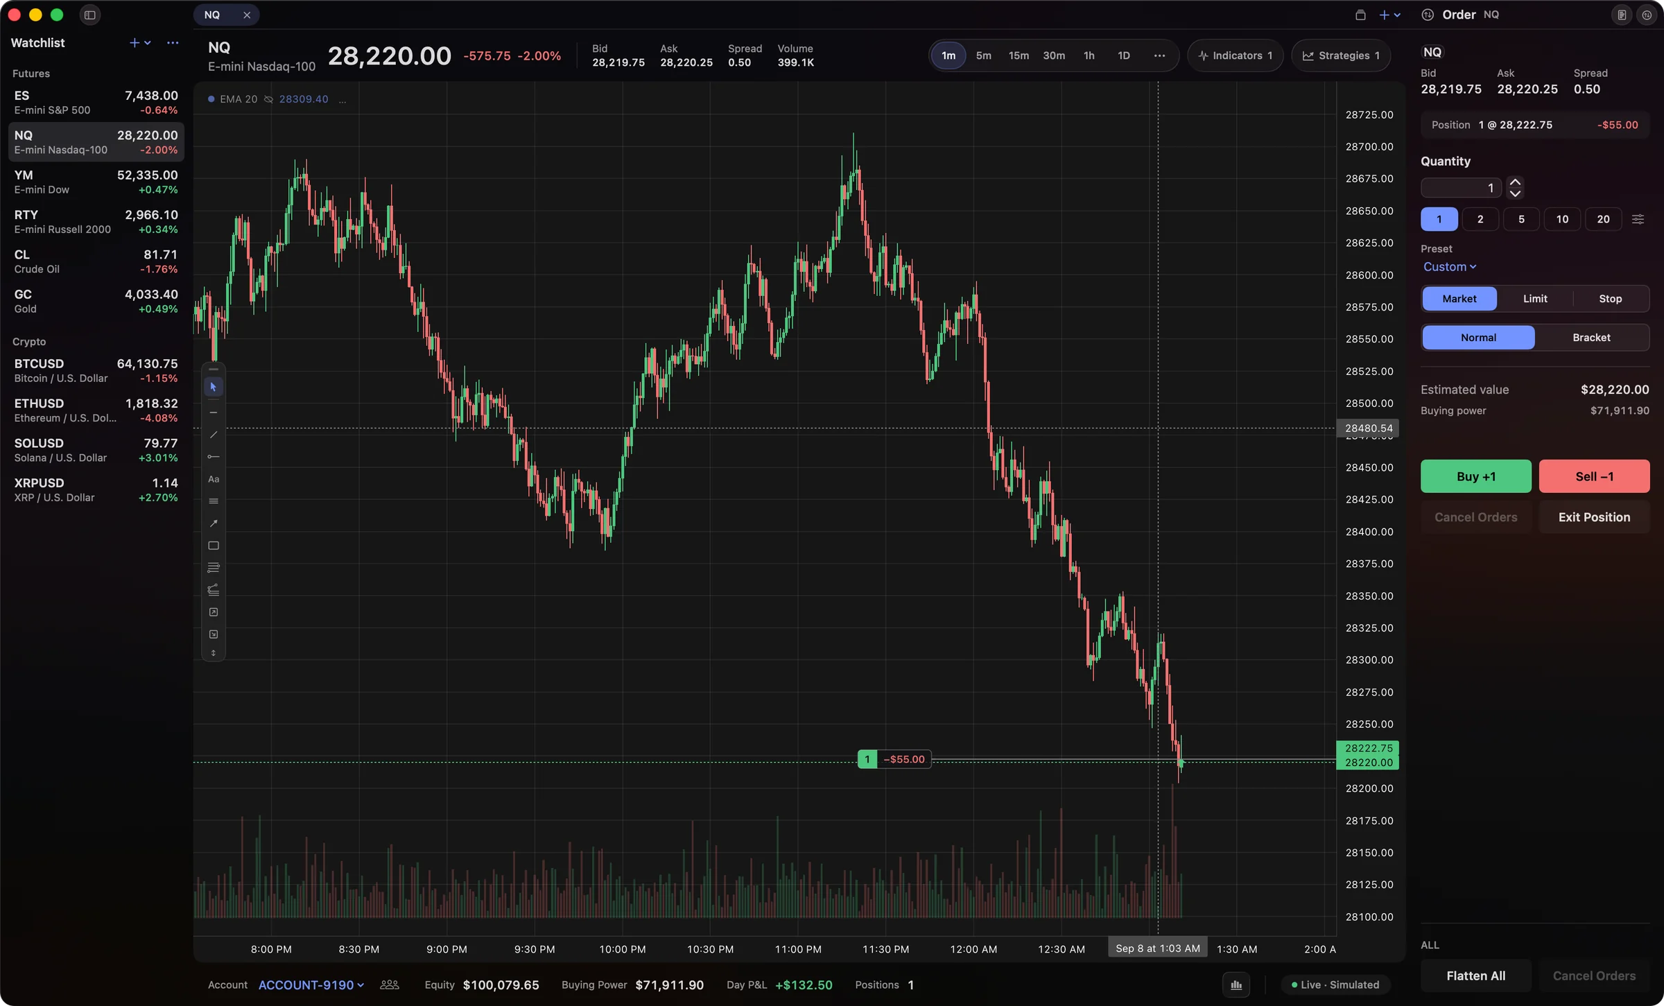Select Market order type
The height and width of the screenshot is (1006, 1664).
click(1459, 299)
